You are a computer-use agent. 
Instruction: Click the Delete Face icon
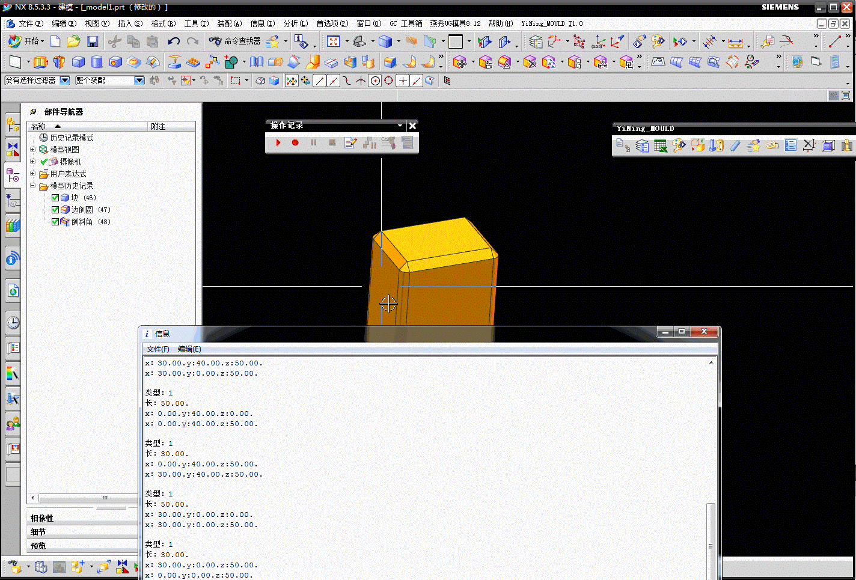(x=530, y=62)
